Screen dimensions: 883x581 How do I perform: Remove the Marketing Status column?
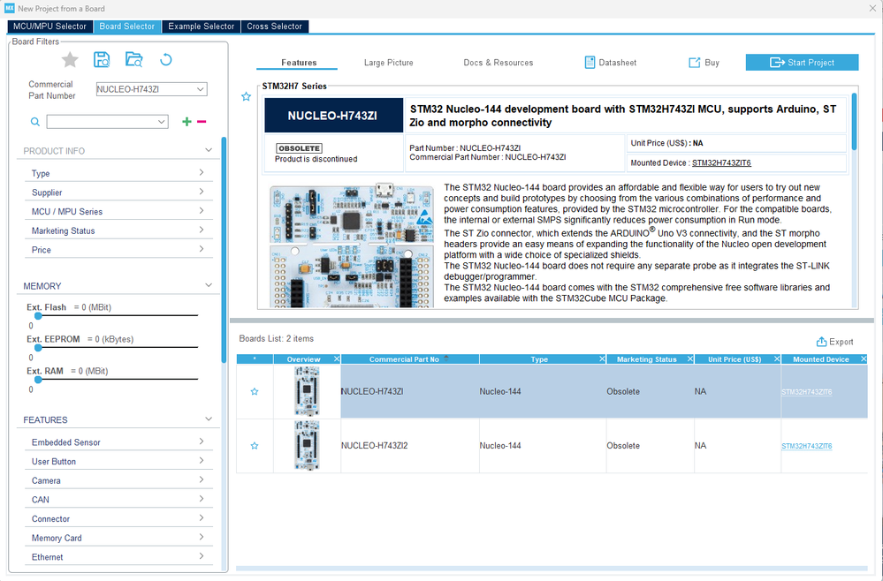pyautogui.click(x=689, y=358)
